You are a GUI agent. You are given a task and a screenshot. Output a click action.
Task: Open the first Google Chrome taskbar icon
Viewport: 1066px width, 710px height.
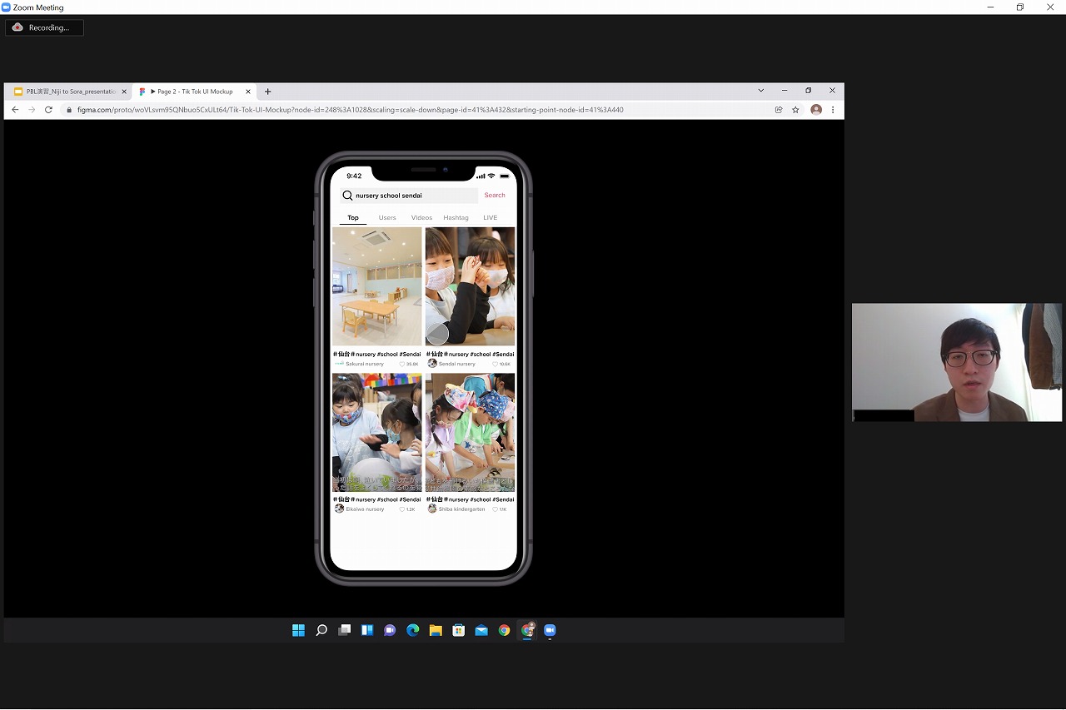pos(504,630)
